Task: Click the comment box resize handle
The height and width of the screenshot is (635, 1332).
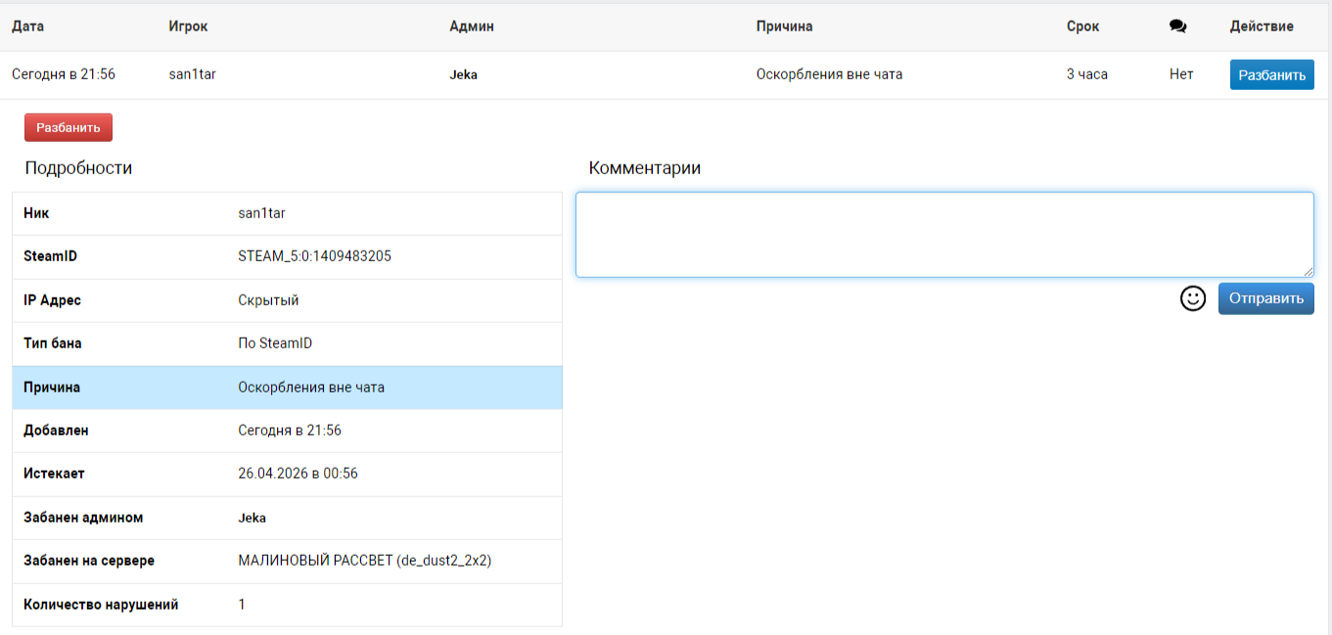Action: coord(1308,272)
